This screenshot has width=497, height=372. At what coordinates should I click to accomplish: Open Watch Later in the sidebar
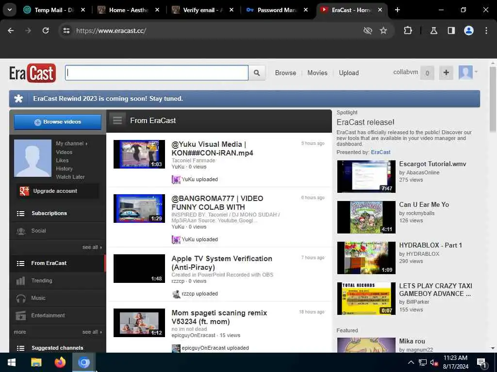[x=70, y=177]
